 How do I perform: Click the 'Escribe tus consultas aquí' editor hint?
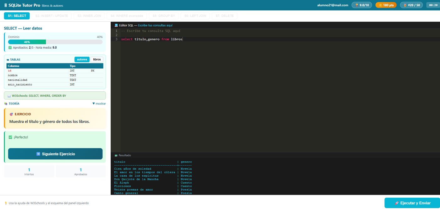click(155, 25)
